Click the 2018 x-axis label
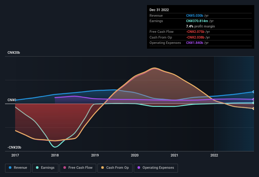Image resolution: width=259 pixels, height=177 pixels. [55, 155]
